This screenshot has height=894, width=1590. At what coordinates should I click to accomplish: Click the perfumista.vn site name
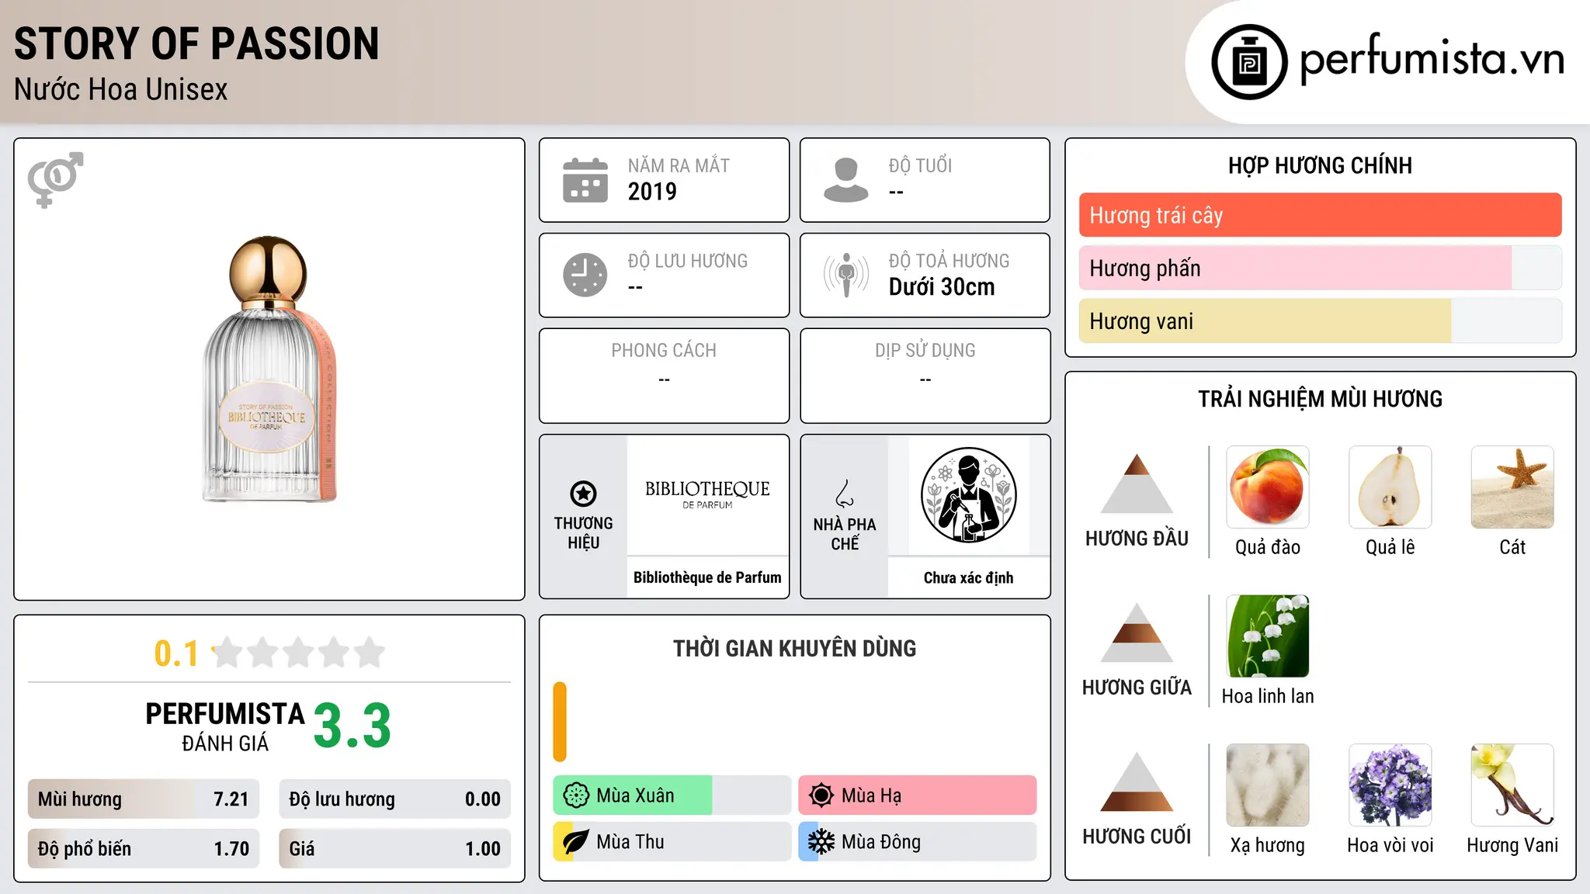click(1432, 59)
